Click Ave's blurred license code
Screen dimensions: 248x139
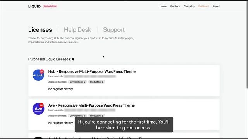[90, 110]
